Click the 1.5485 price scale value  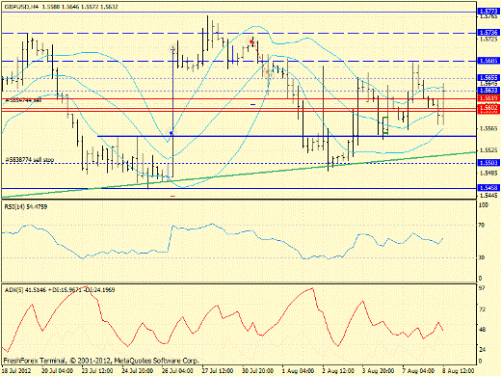pyautogui.click(x=488, y=174)
